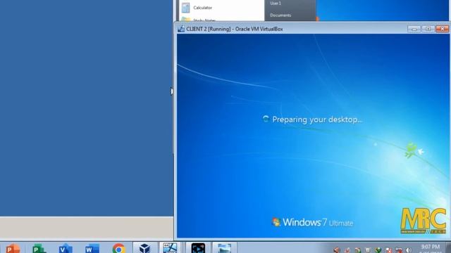Click the CLIENT 2 VirtualBox title bar icon
Viewport: 451px width, 253px height.
pyautogui.click(x=181, y=29)
